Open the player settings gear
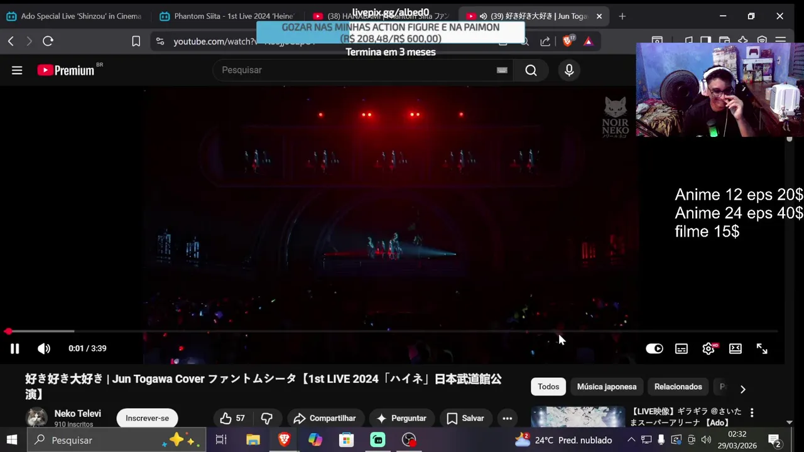Screen dimensions: 804x452 point(709,348)
